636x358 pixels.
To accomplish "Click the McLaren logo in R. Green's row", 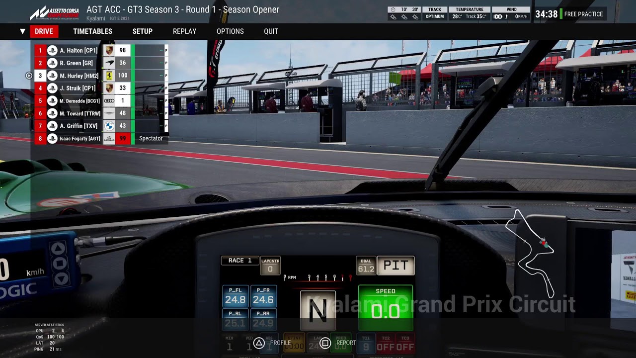I will point(109,63).
